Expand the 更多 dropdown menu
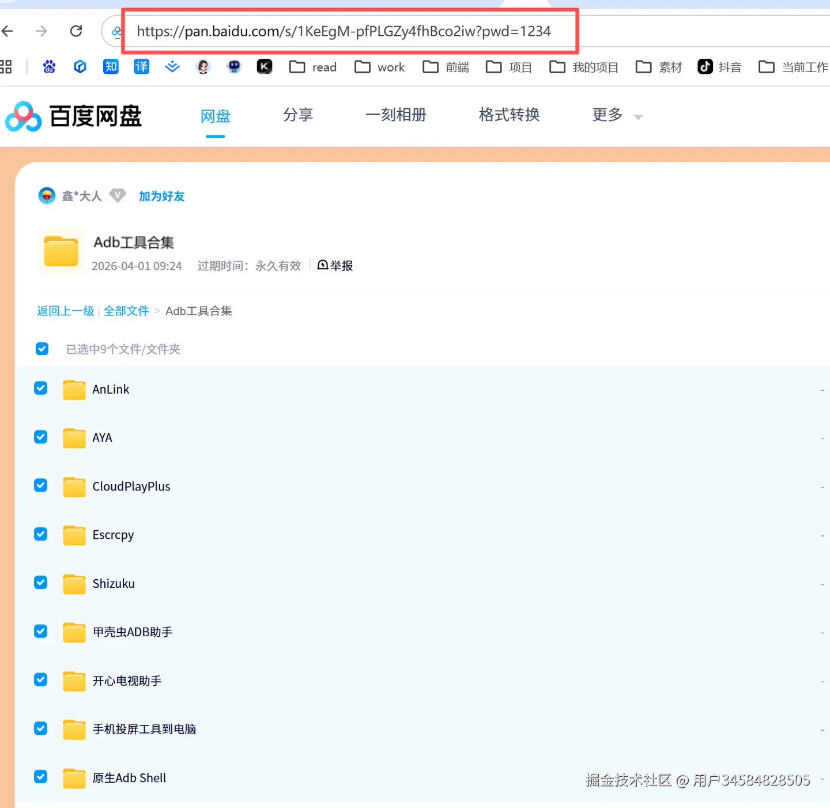Viewport: 830px width, 808px height. pyautogui.click(x=617, y=115)
